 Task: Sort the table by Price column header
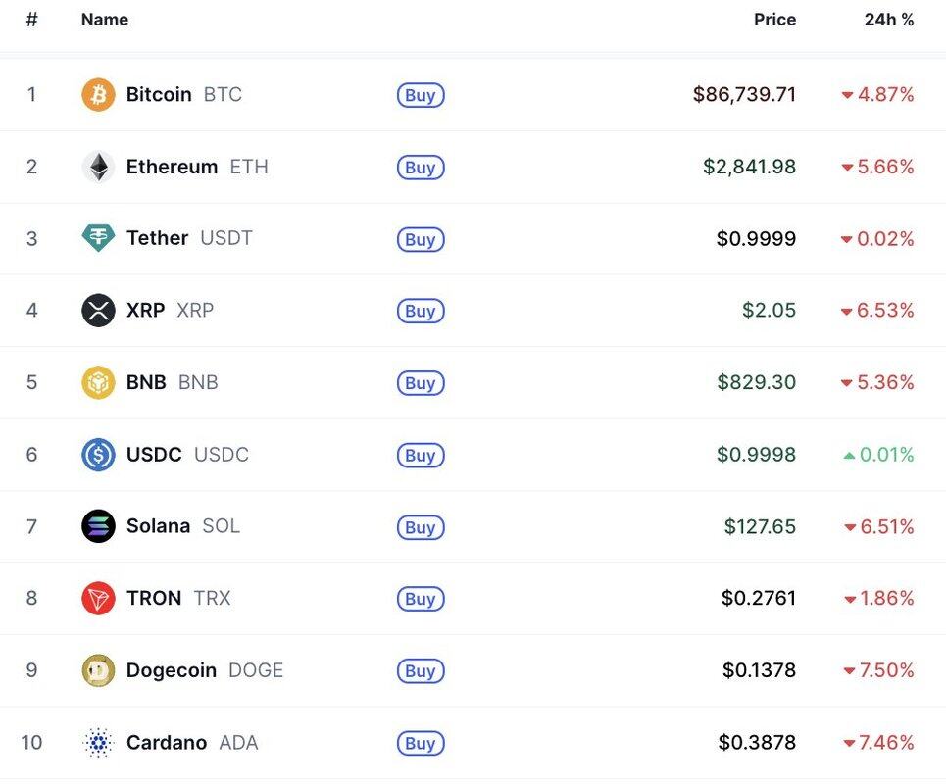coord(774,20)
